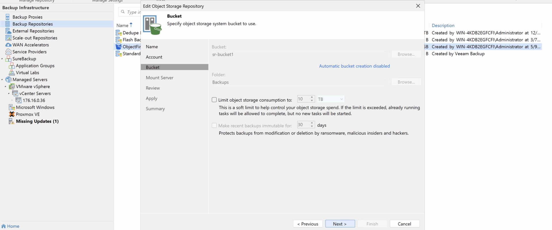552x230 pixels.
Task: Click the Microsoft Windows icon
Action: coord(12,107)
